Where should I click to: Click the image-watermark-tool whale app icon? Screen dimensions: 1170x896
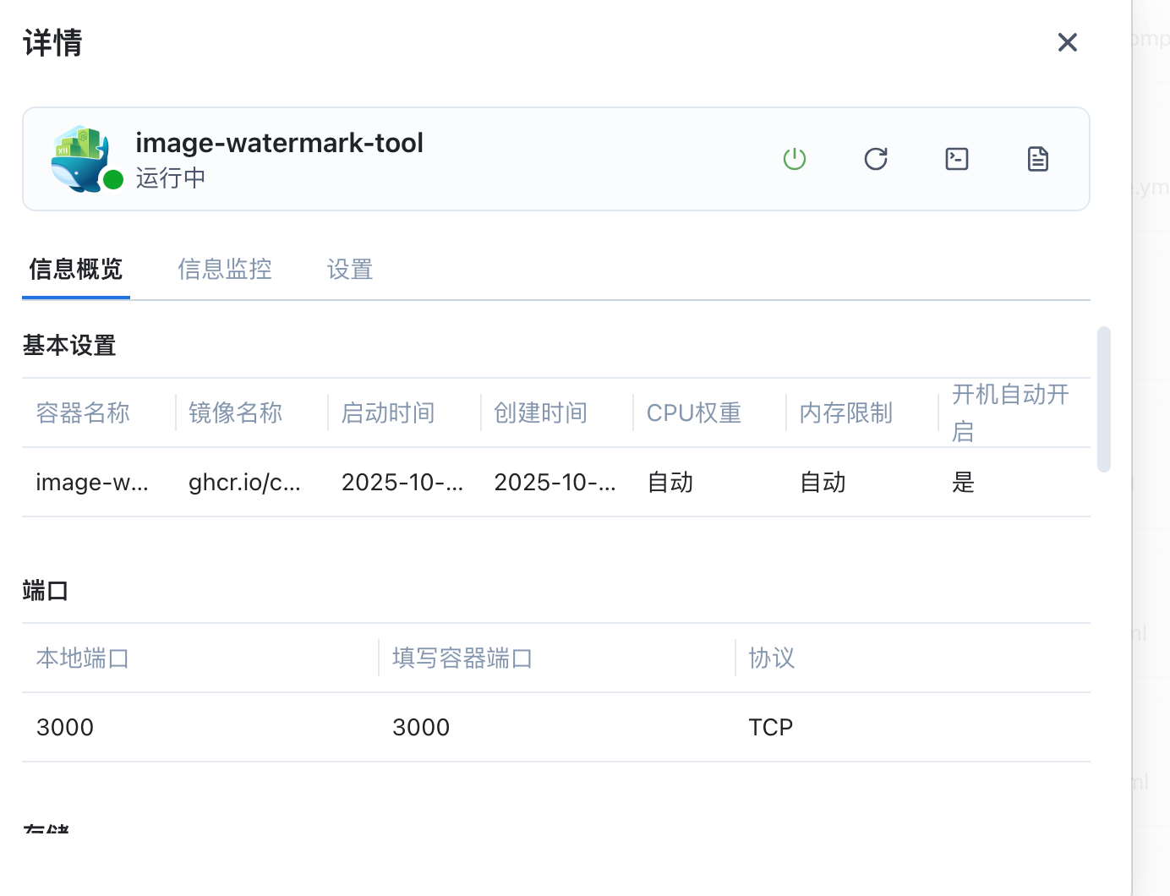(81, 159)
